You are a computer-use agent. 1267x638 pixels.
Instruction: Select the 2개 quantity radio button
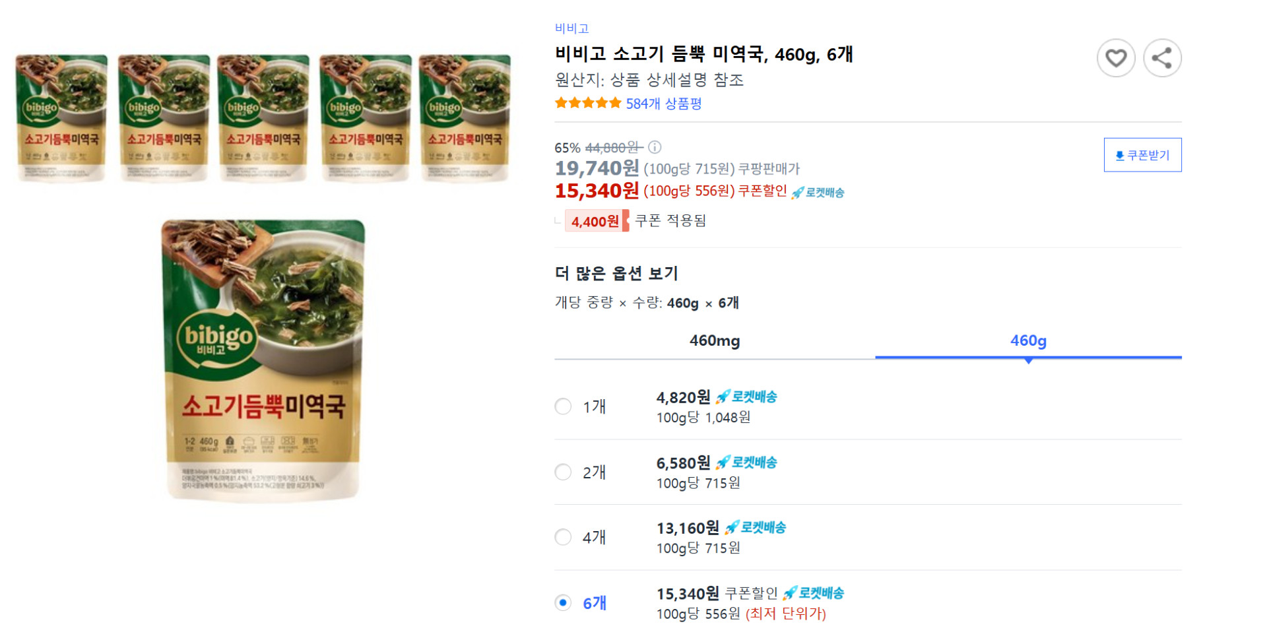[x=563, y=472]
